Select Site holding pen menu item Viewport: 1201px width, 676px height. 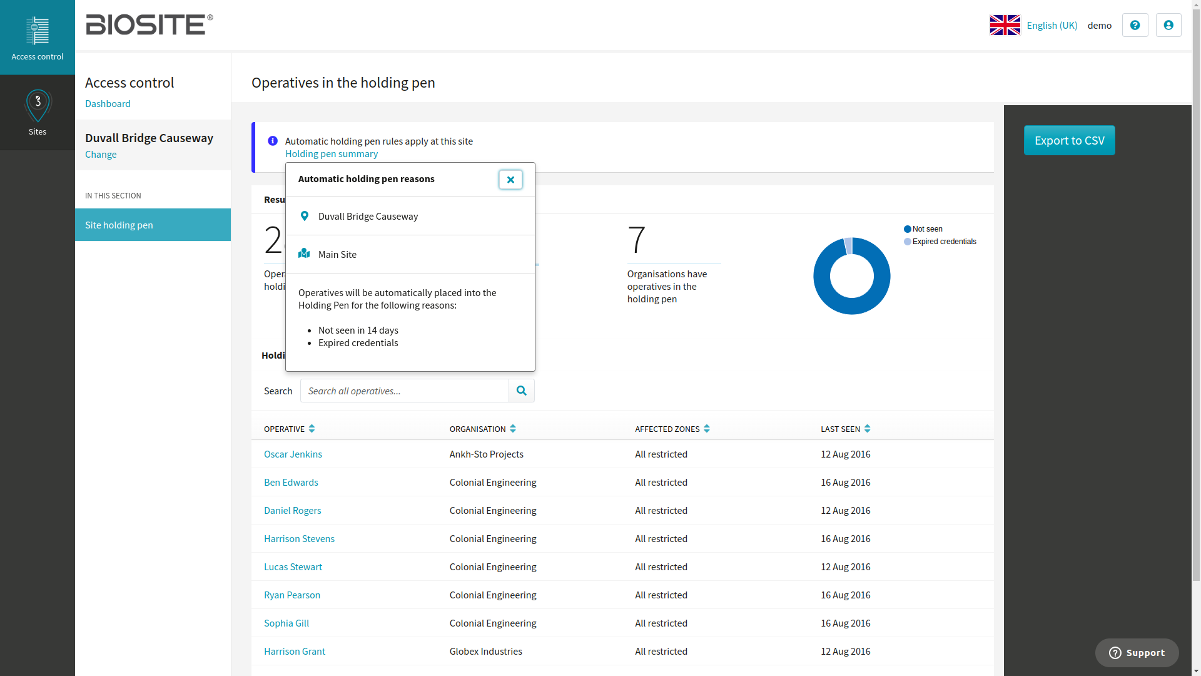[x=153, y=225]
